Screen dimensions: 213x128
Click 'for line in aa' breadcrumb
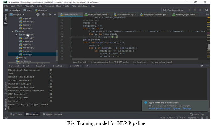[x=140, y=62]
